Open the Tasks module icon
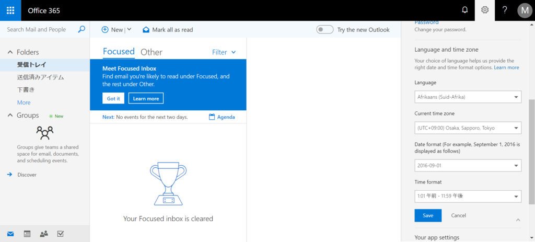This screenshot has width=535, height=242. [x=61, y=234]
